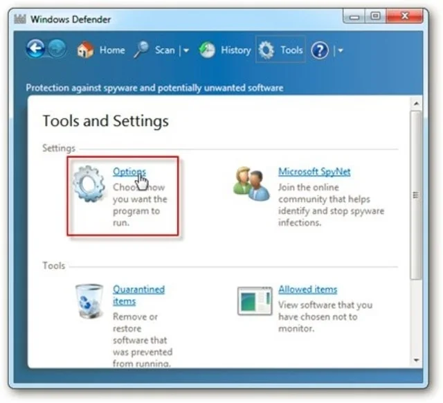Click the Options gear icon
443x403 pixels.
(89, 183)
